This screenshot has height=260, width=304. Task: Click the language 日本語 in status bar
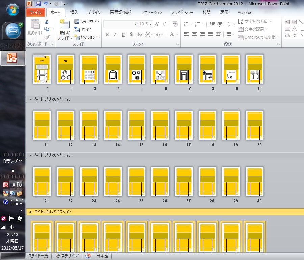[x=102, y=256]
